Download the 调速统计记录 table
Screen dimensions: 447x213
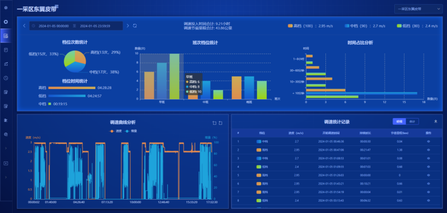436,121
